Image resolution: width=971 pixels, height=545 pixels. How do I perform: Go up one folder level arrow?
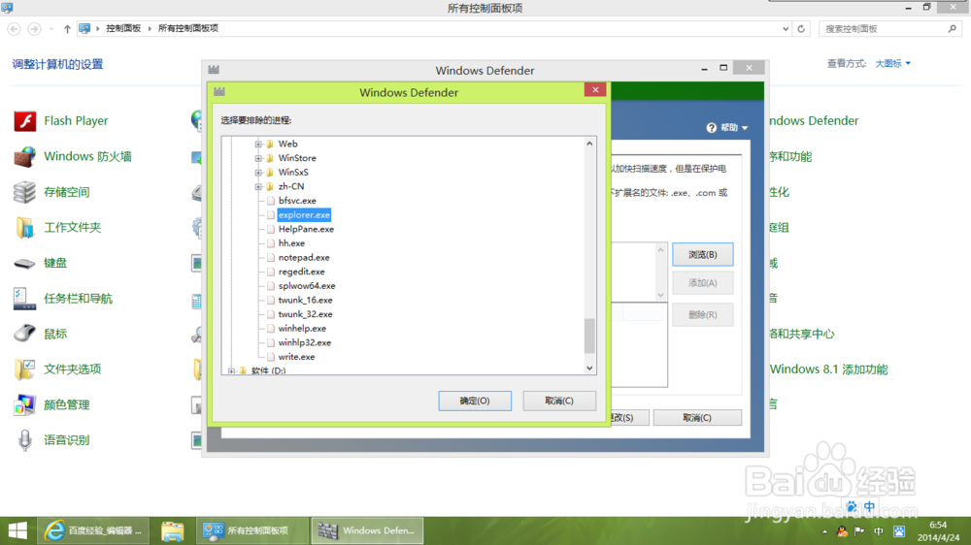(67, 28)
